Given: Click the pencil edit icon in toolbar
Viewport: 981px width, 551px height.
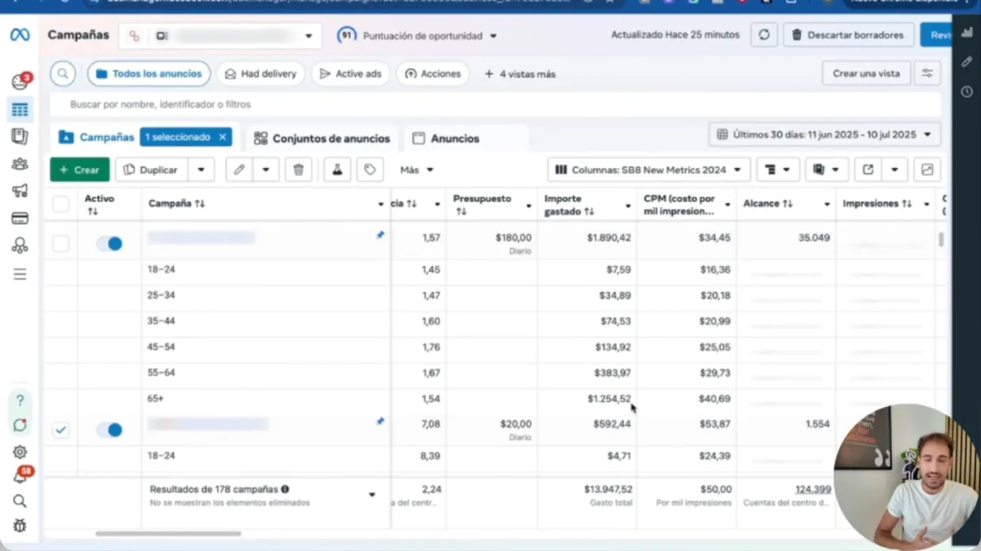Looking at the screenshot, I should pos(239,169).
